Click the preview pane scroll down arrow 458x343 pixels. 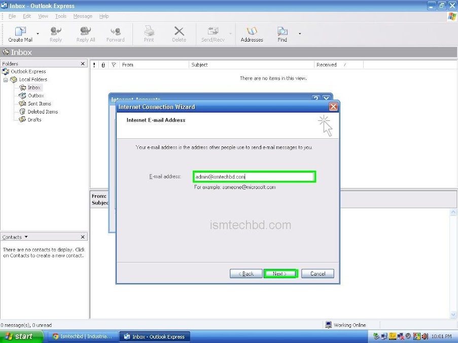[453, 315]
